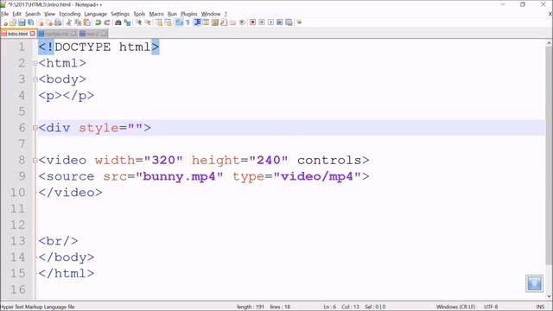This screenshot has height=311, width=553.
Task: Open the Language menu
Action: coord(96,14)
